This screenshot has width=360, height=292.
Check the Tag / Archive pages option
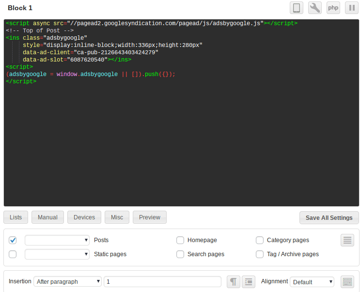click(260, 254)
